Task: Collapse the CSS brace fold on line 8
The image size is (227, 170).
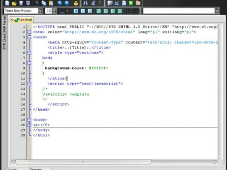Action: pyautogui.click(x=29, y=63)
